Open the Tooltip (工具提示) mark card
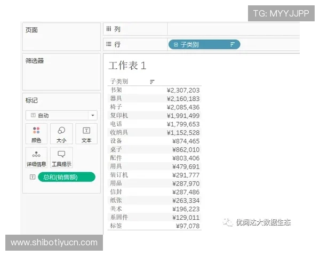 click(61, 157)
